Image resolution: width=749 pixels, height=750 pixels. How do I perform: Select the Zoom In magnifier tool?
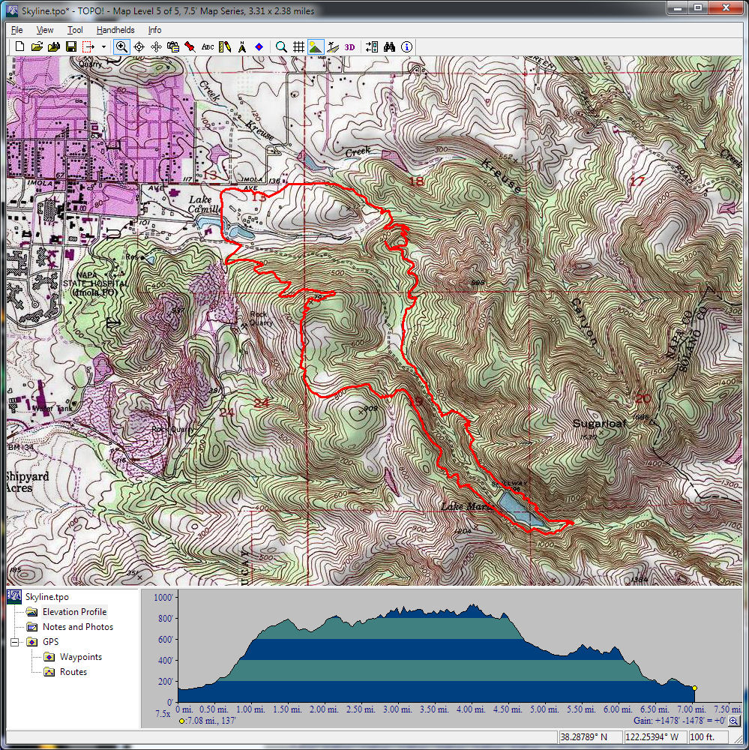point(121,46)
